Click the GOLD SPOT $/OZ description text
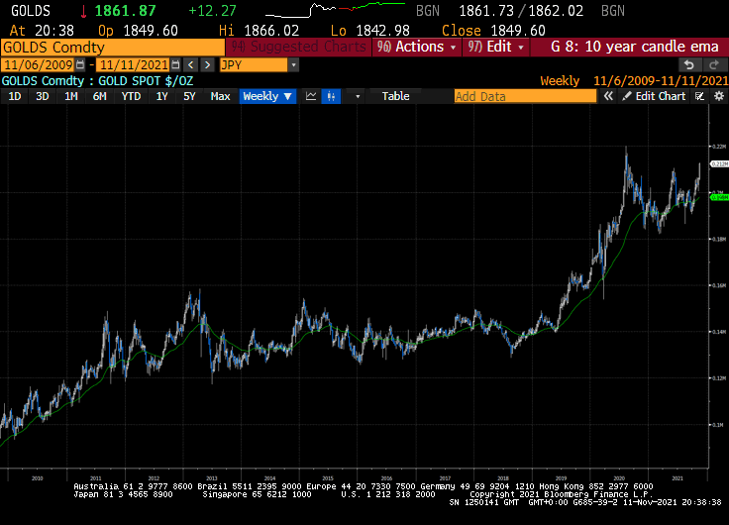This screenshot has width=729, height=525. point(146,81)
